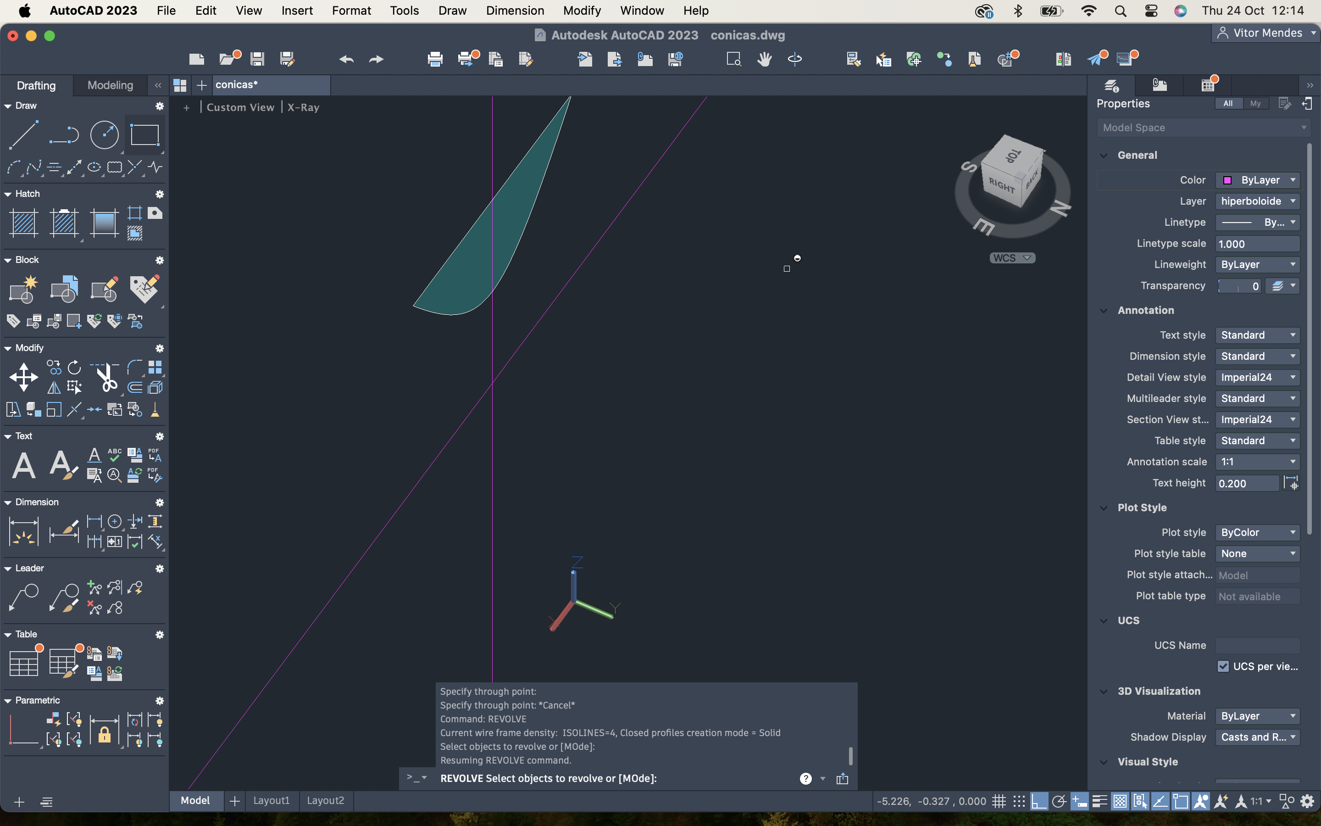Open the Color ByLayer dropdown
The width and height of the screenshot is (1321, 826).
pyautogui.click(x=1257, y=180)
